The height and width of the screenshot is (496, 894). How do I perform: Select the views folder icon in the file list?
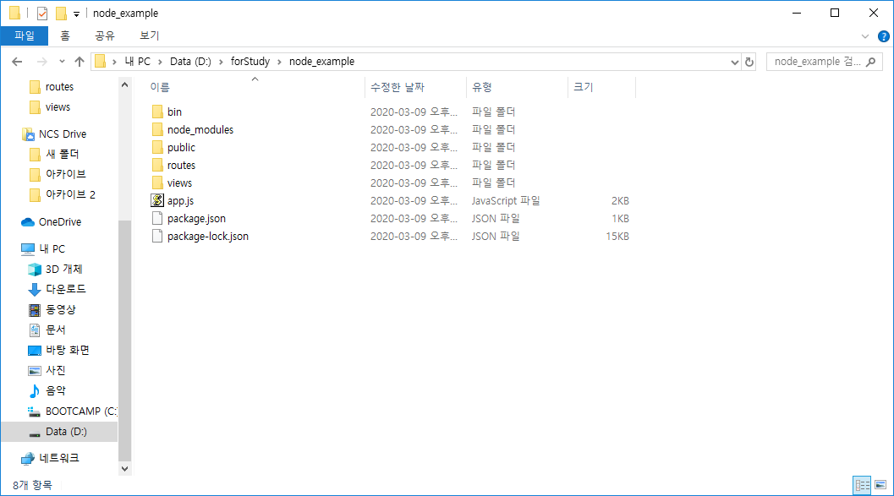point(157,183)
